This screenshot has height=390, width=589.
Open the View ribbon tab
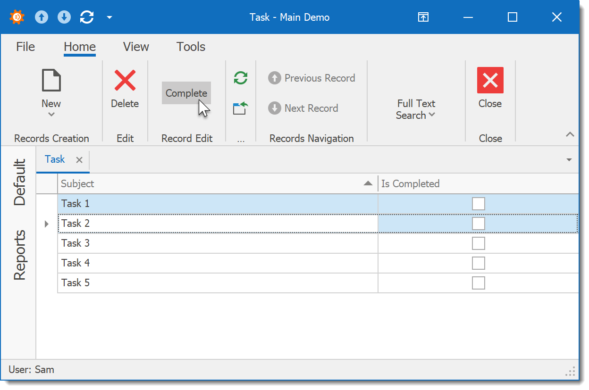tap(136, 47)
